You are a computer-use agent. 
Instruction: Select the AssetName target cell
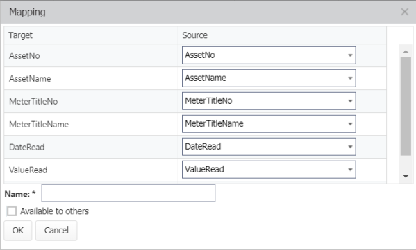[91, 78]
